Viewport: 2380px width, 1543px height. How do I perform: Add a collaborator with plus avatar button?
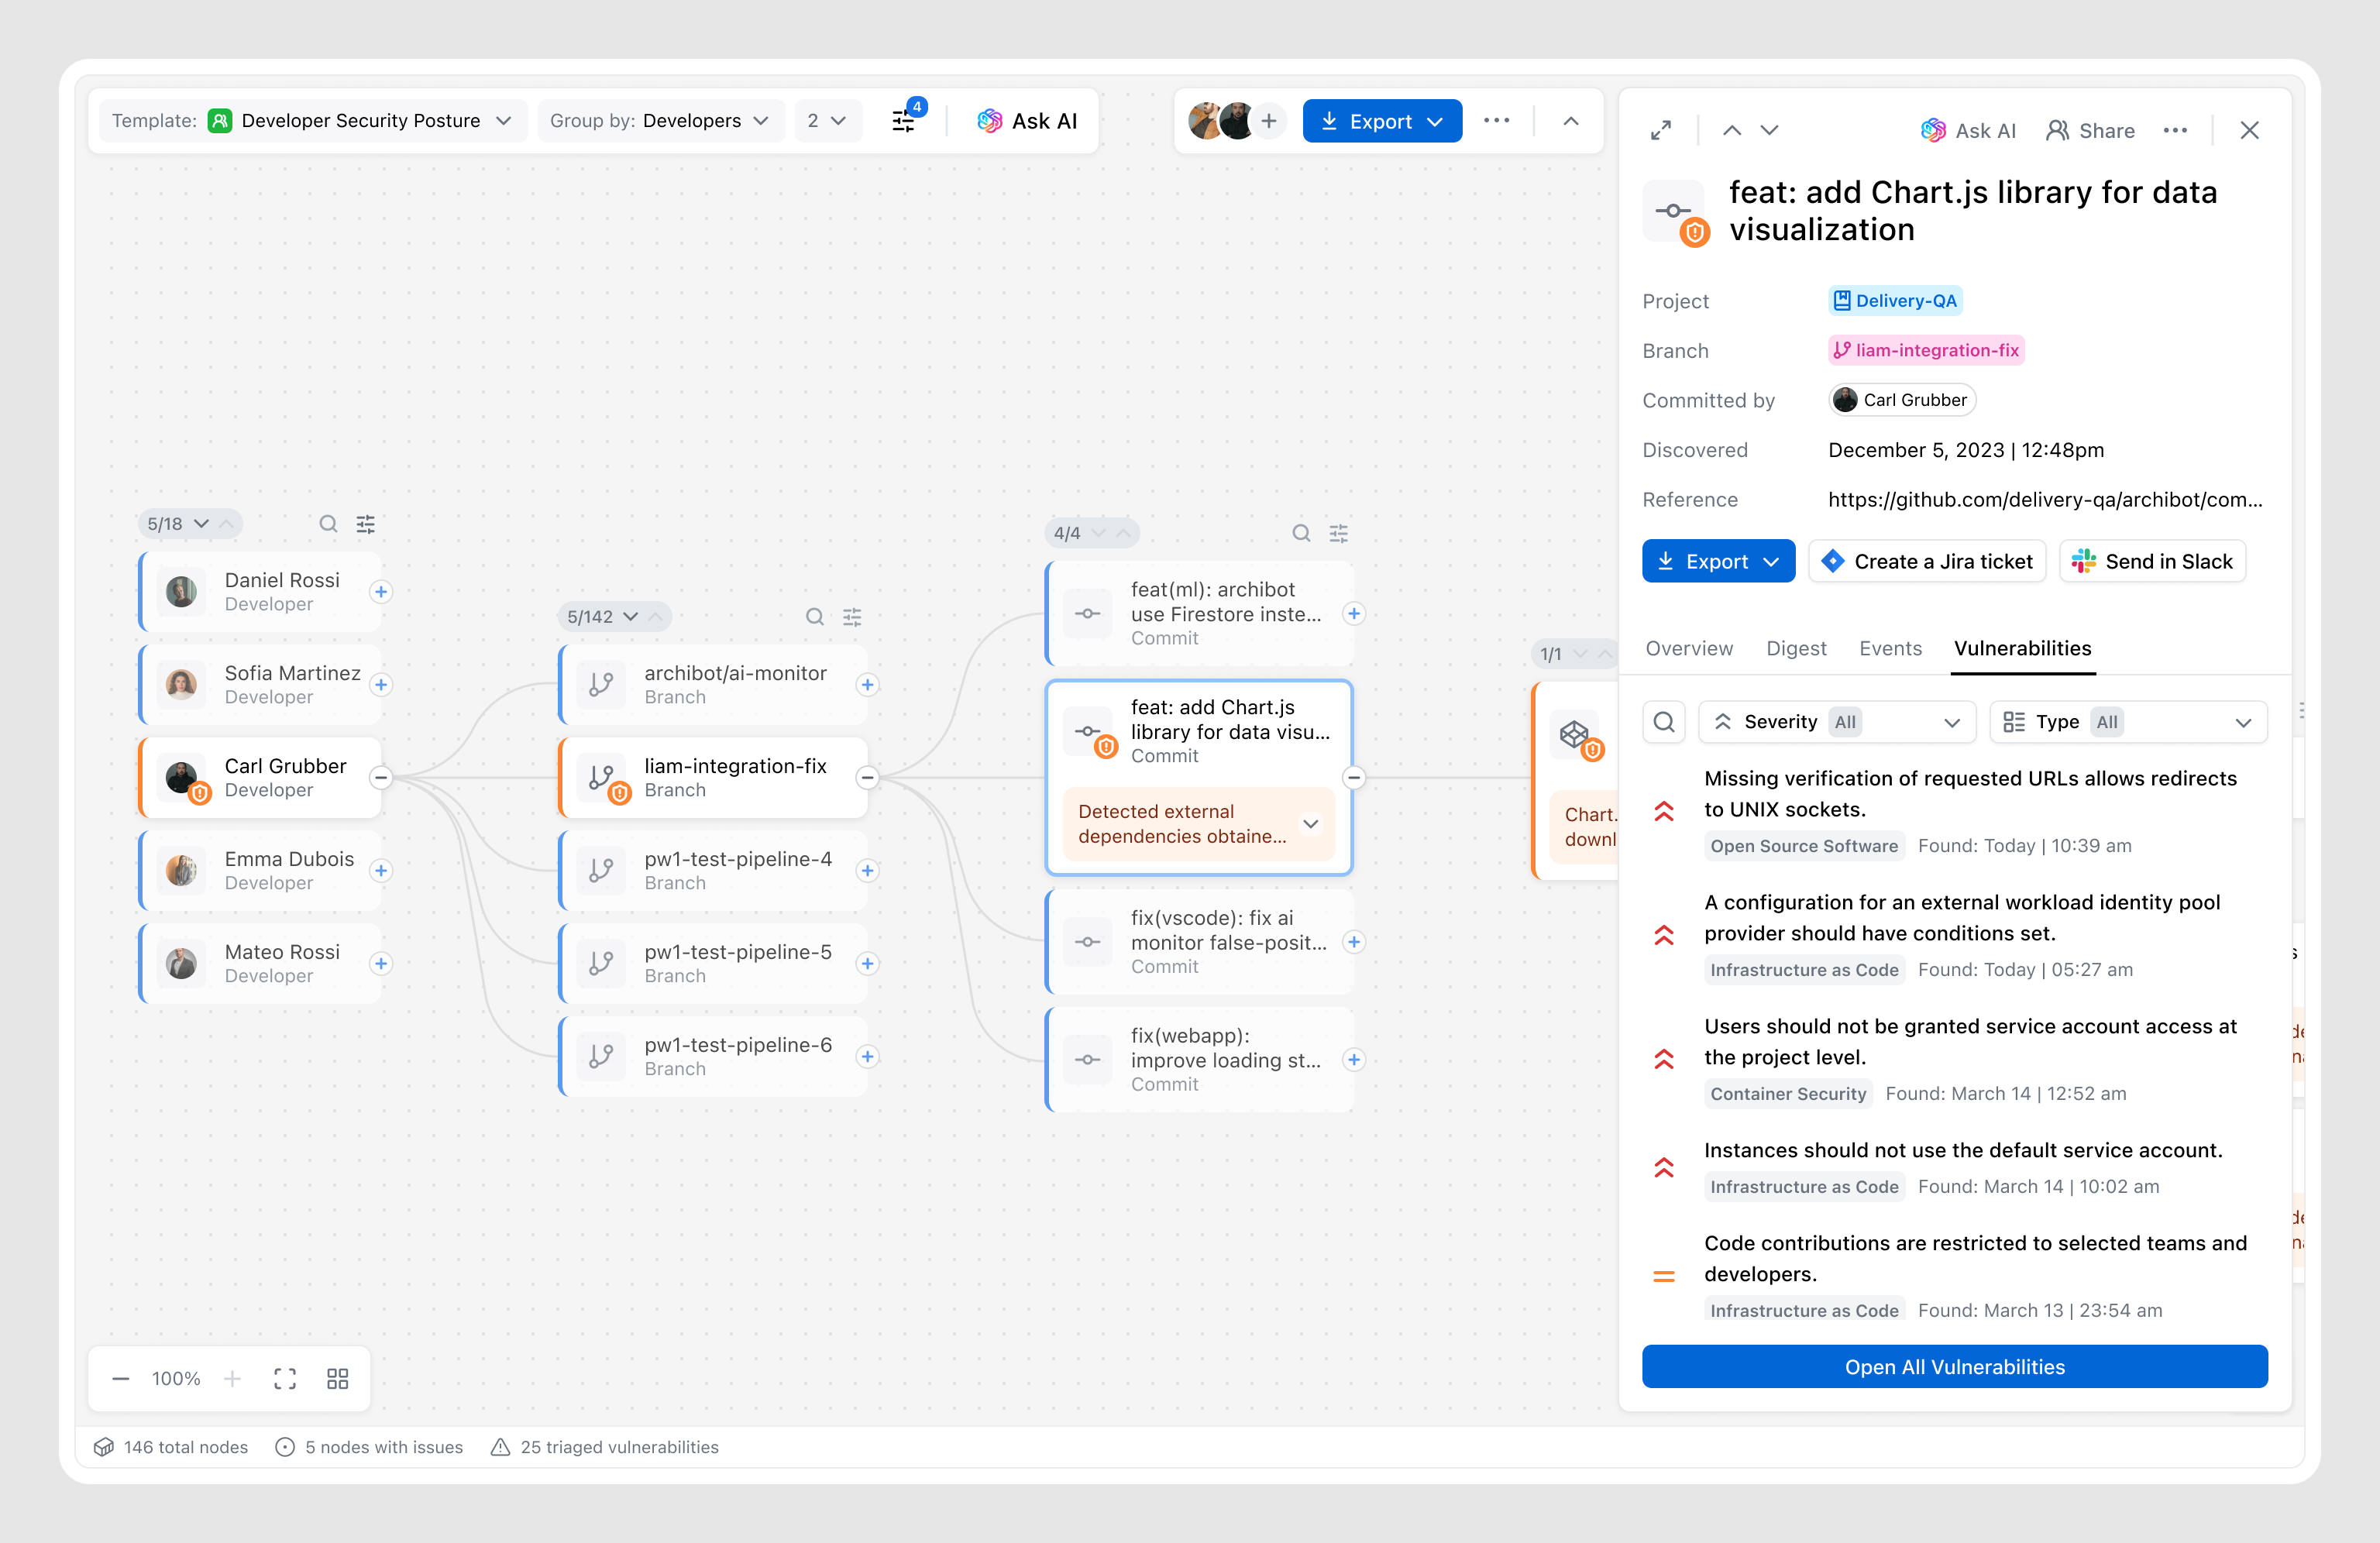coord(1268,121)
